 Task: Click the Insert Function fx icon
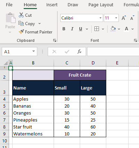[79, 52]
